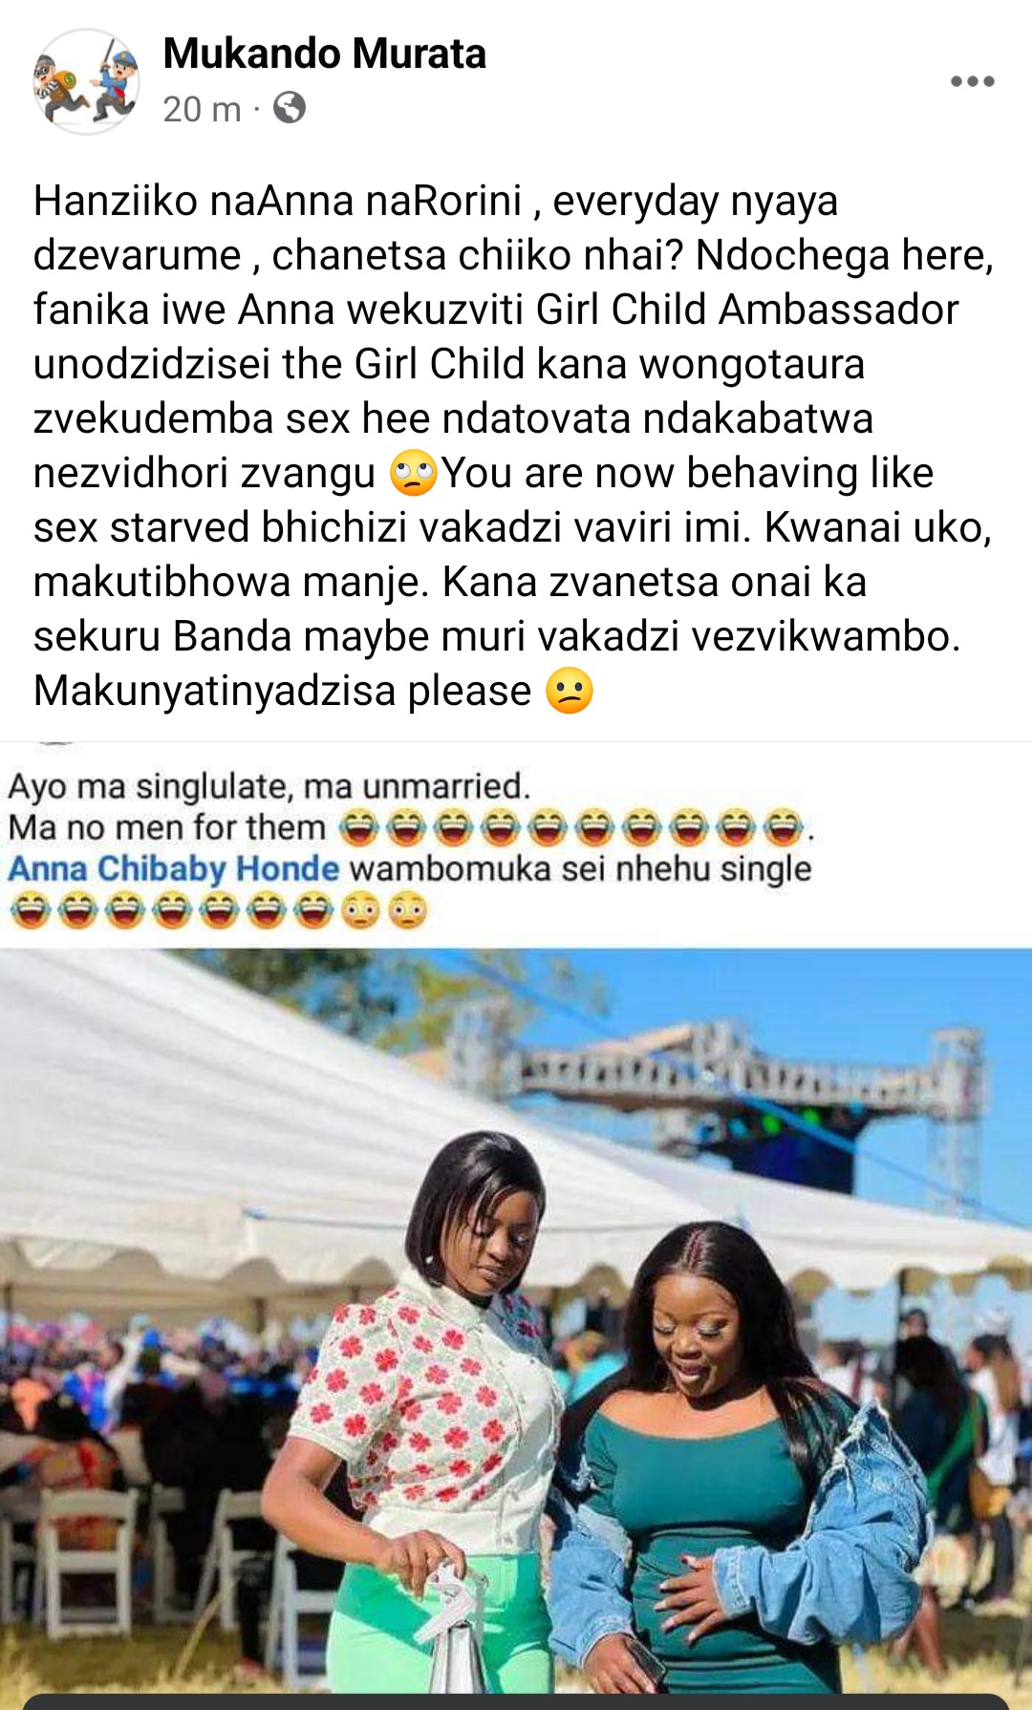
Task: Tap the flushed face emojis below Anna's comment
Action: point(384,910)
